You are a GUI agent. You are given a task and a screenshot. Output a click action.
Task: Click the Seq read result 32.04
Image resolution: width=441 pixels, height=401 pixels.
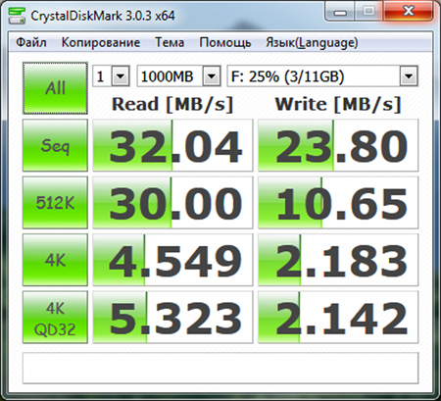[172, 145]
